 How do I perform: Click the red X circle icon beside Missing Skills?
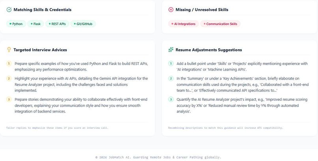171,9
